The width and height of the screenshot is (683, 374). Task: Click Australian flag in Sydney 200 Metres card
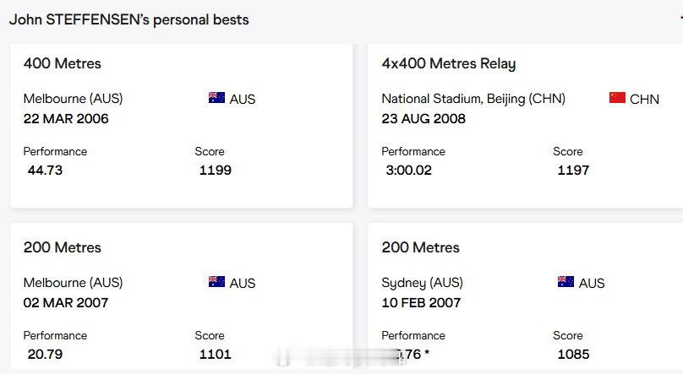click(566, 281)
